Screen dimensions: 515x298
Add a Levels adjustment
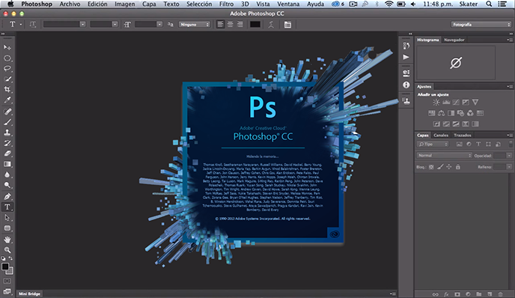pos(446,102)
